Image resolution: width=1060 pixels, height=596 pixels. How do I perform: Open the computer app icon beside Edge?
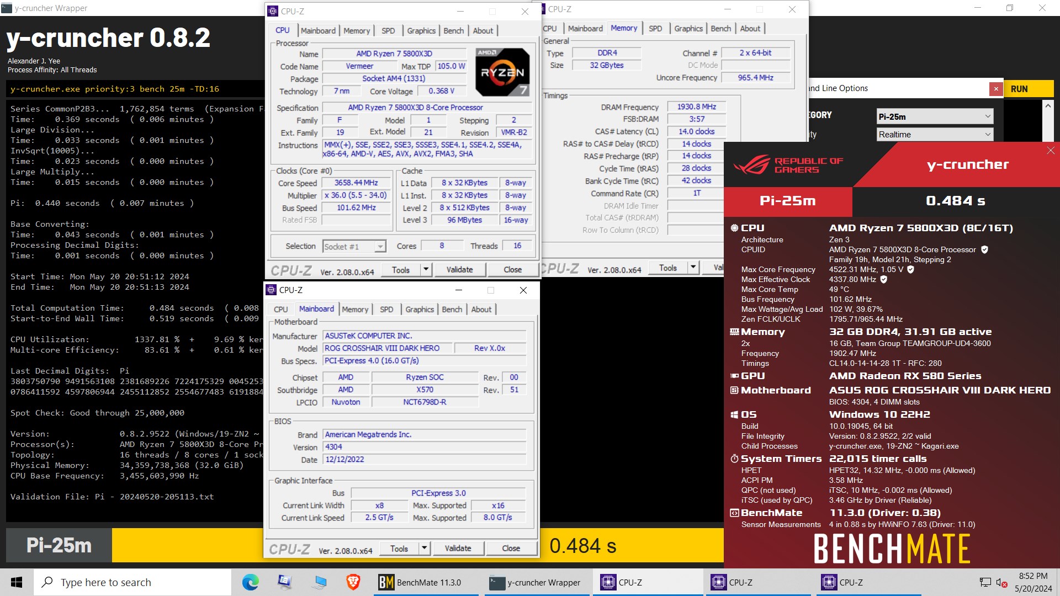[x=285, y=582]
